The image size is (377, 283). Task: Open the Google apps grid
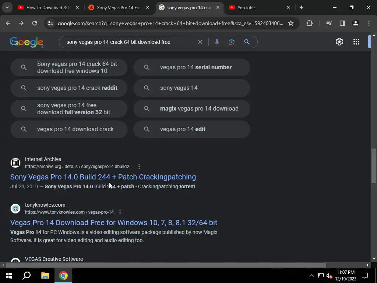[356, 42]
